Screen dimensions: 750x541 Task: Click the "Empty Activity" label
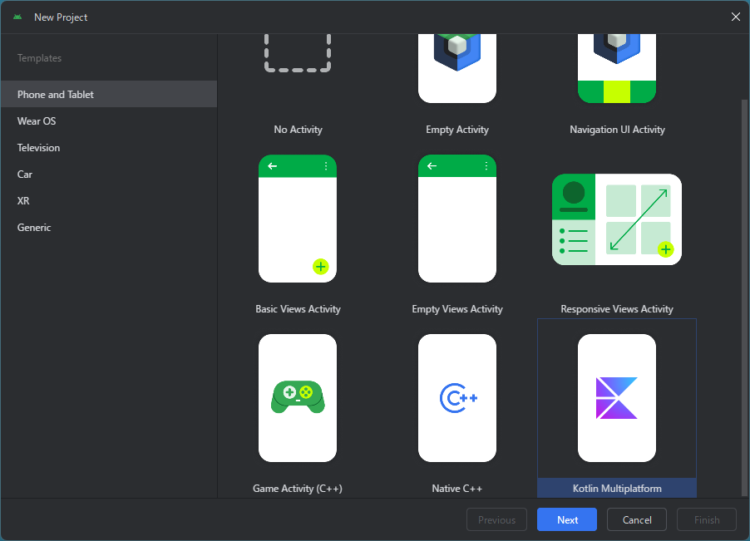coord(457,130)
